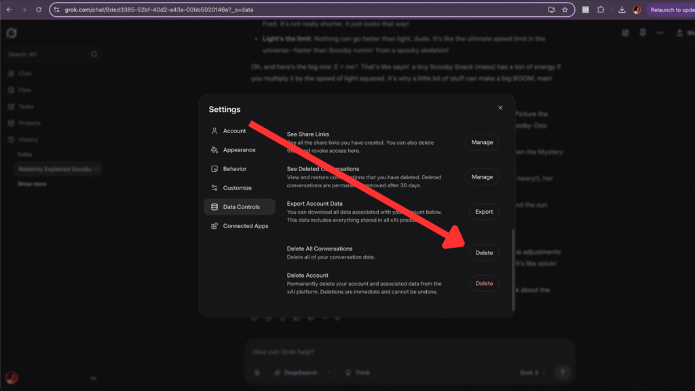The width and height of the screenshot is (695, 391).
Task: Click the attach paperclip icon
Action: 257,373
